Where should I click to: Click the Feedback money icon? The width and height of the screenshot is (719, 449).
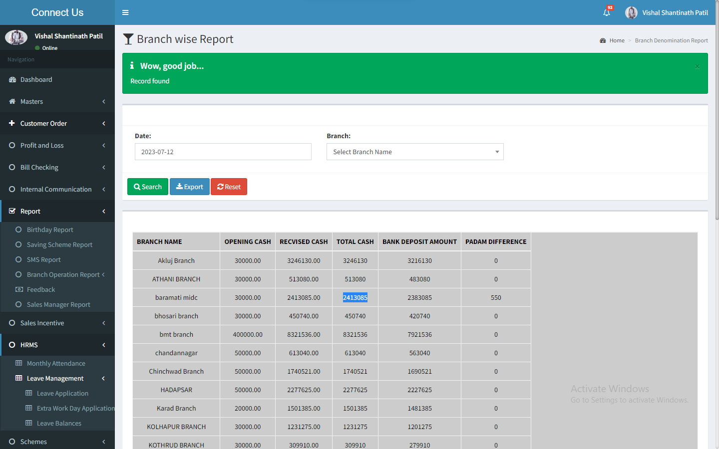click(x=19, y=289)
